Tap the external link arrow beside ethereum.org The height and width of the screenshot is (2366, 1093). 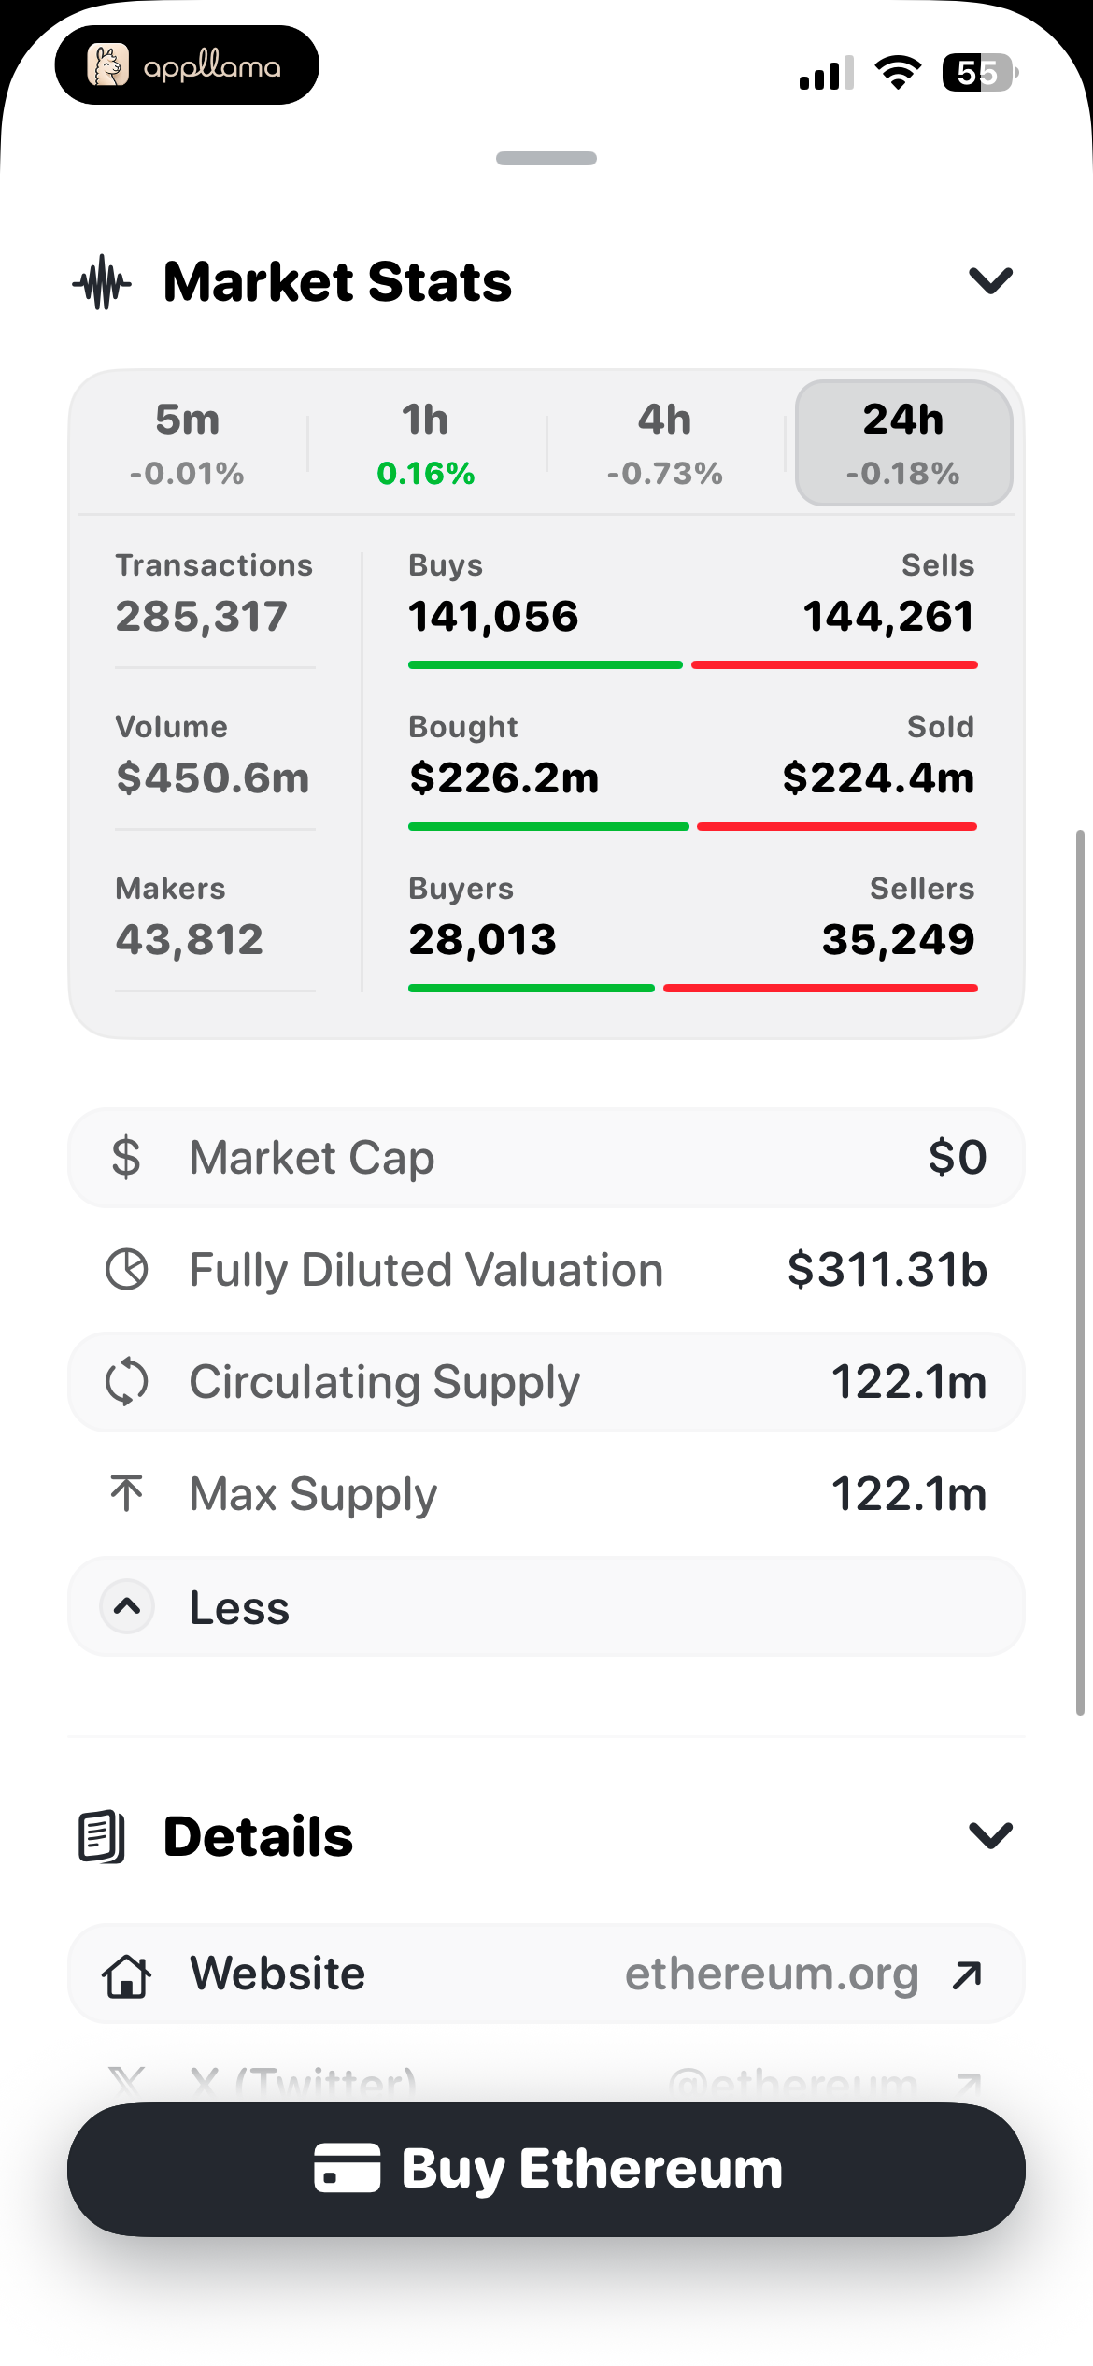967,1975
